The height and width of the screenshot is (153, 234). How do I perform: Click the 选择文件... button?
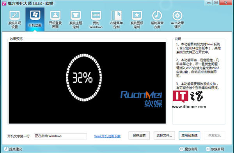[164, 135]
